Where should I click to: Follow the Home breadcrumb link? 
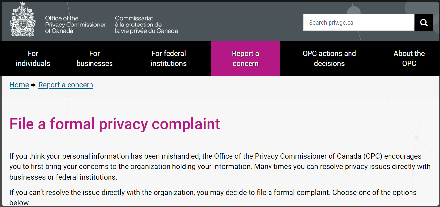[19, 85]
